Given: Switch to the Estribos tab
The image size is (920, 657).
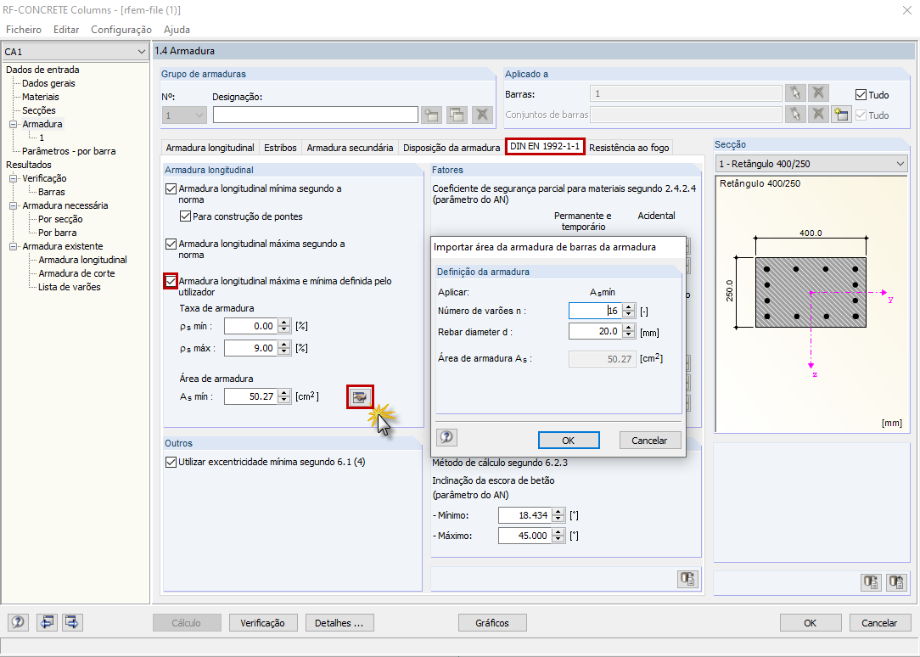Looking at the screenshot, I should click(x=280, y=146).
